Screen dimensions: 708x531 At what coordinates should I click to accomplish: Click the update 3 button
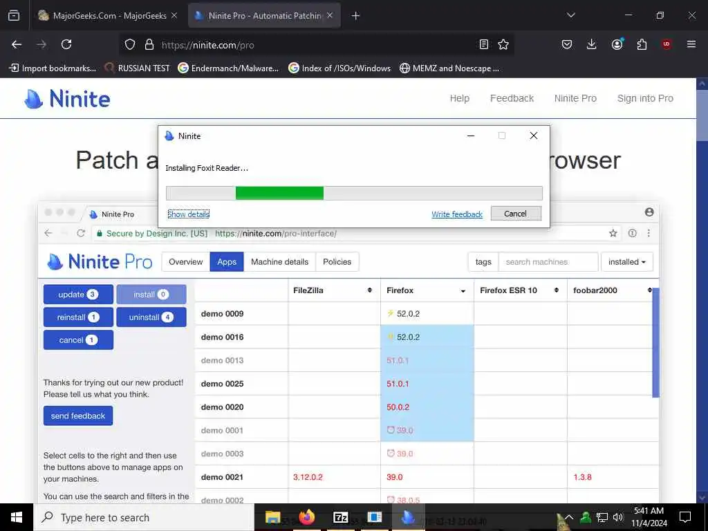click(78, 295)
